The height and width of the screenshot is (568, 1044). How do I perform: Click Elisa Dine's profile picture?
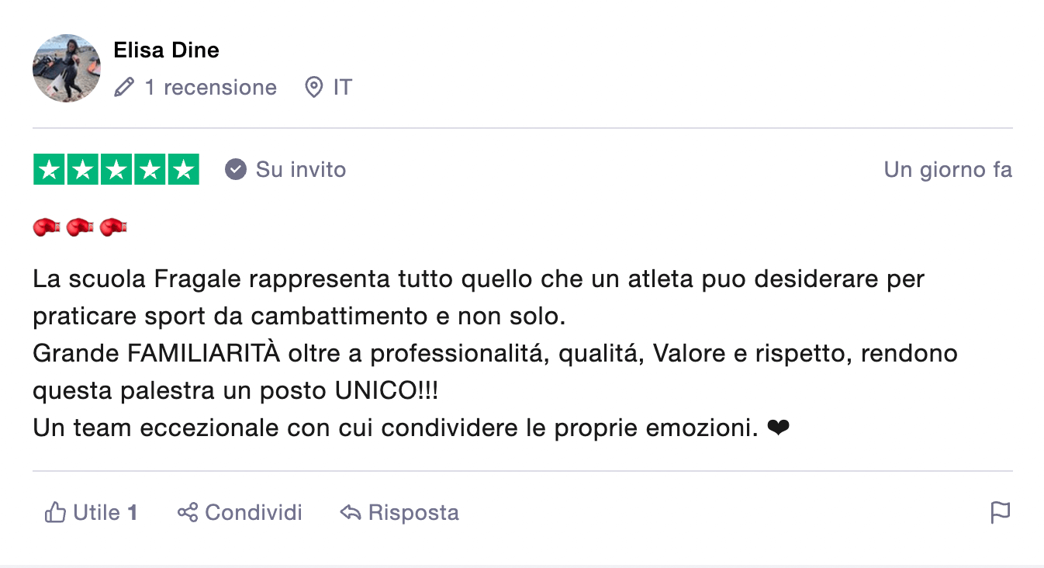tap(66, 68)
